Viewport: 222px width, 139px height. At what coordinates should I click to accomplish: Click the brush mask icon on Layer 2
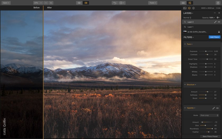(215, 22)
